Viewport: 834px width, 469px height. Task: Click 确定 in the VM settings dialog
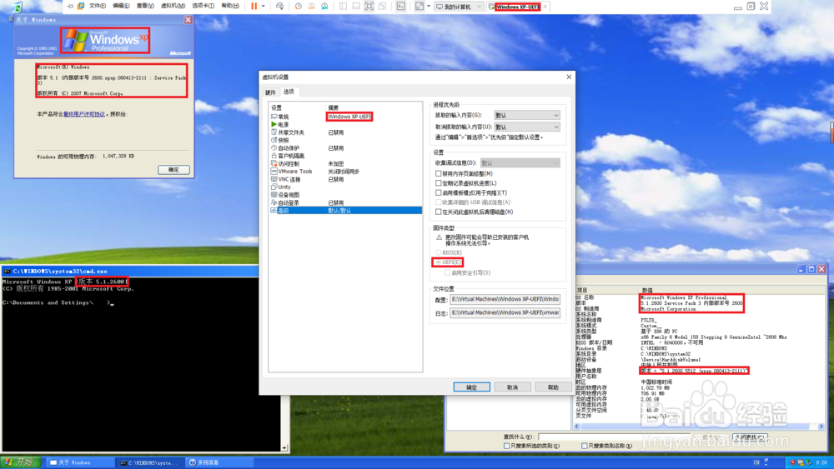point(472,387)
